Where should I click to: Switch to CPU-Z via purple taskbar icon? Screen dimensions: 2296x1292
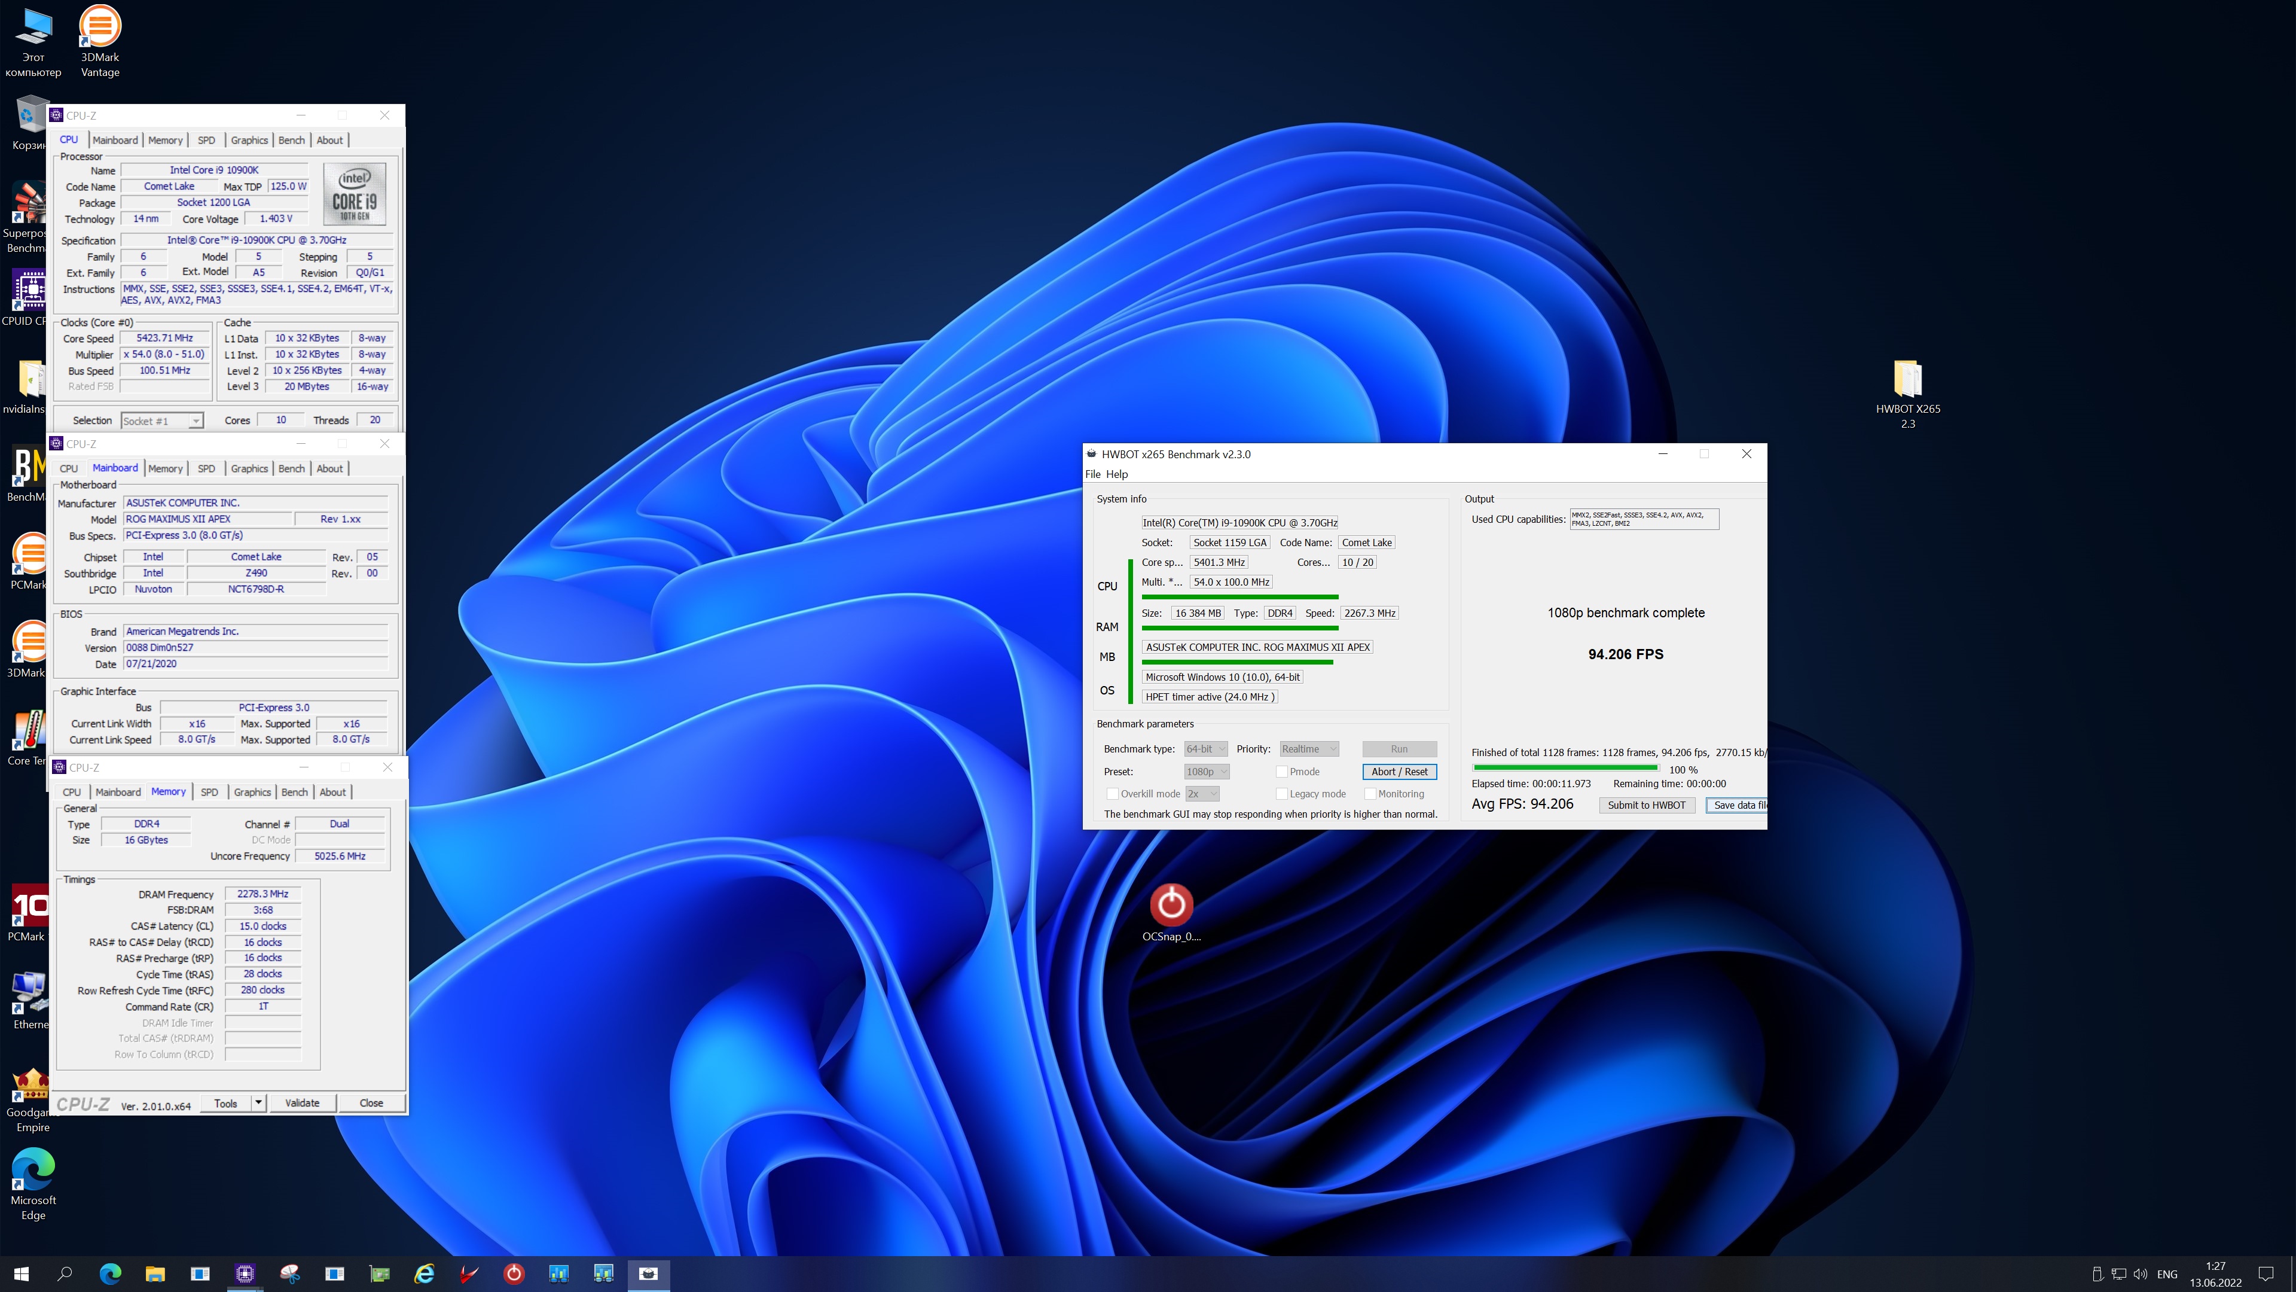tap(245, 1273)
